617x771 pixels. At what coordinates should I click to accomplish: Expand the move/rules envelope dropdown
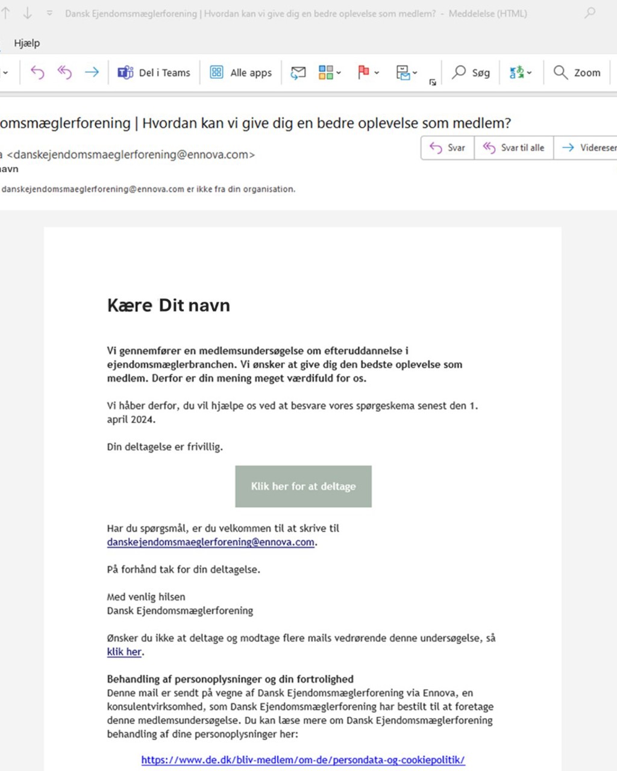[x=407, y=73]
